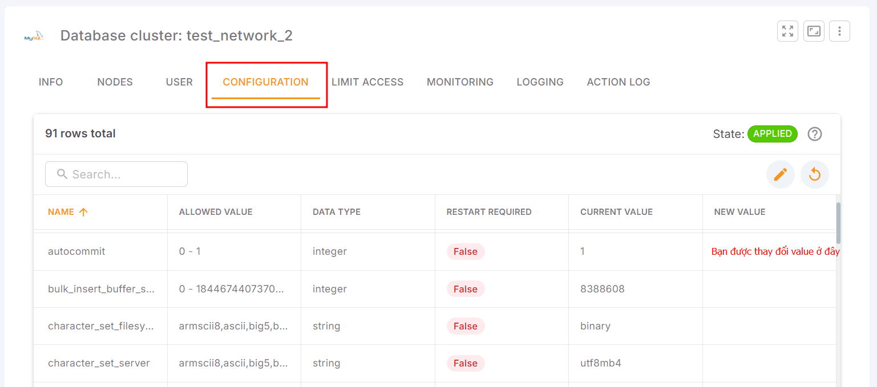The width and height of the screenshot is (877, 387).
Task: Click "integer" data type in bulk_insert_buffer row
Action: coord(330,289)
